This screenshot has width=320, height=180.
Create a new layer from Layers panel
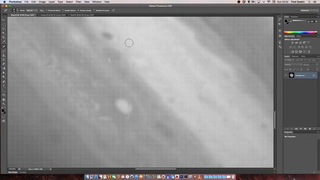(310, 129)
